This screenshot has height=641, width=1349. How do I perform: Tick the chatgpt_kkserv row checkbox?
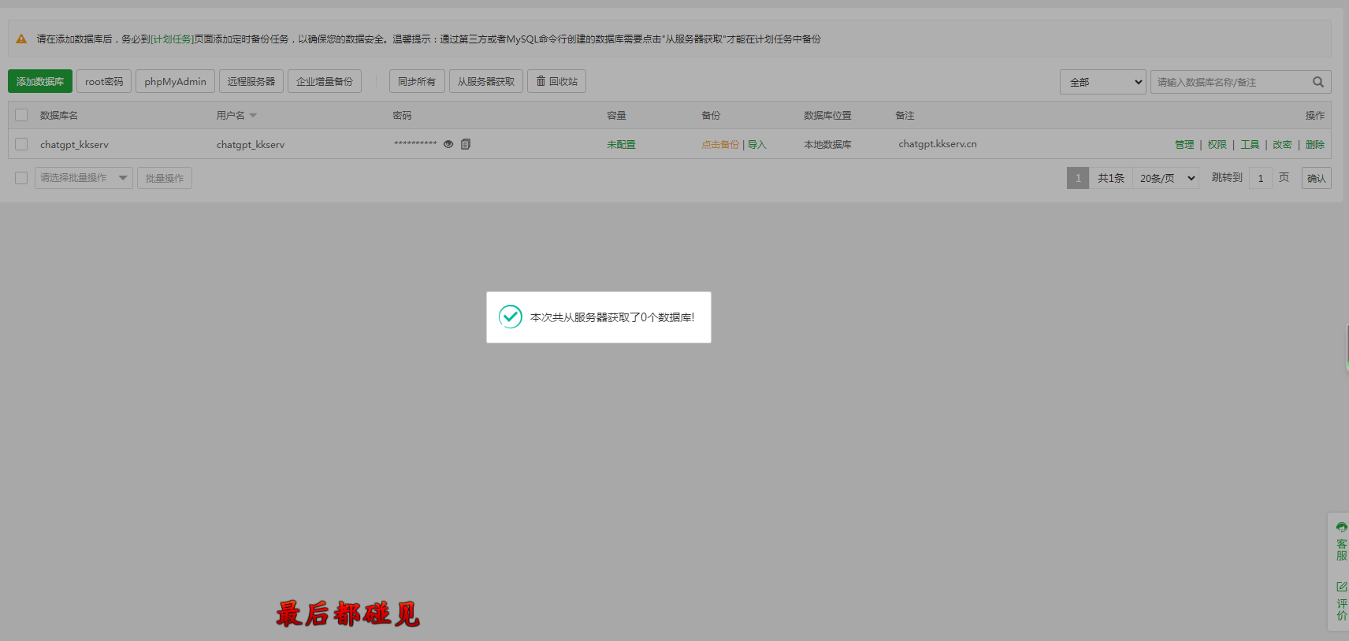tap(21, 144)
